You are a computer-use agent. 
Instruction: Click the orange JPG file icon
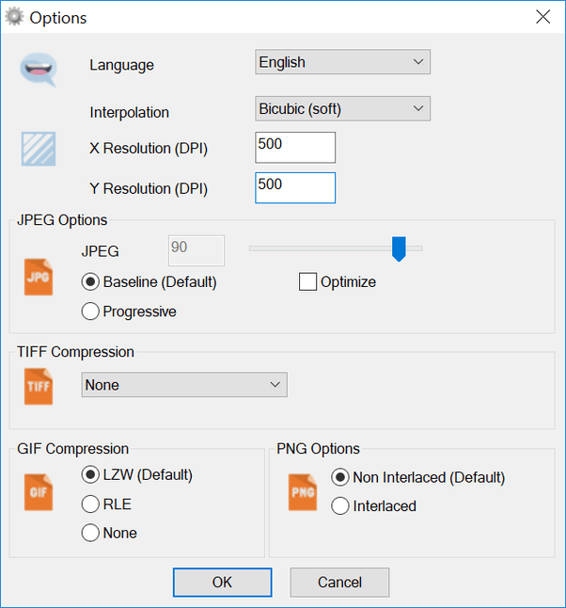tap(39, 277)
